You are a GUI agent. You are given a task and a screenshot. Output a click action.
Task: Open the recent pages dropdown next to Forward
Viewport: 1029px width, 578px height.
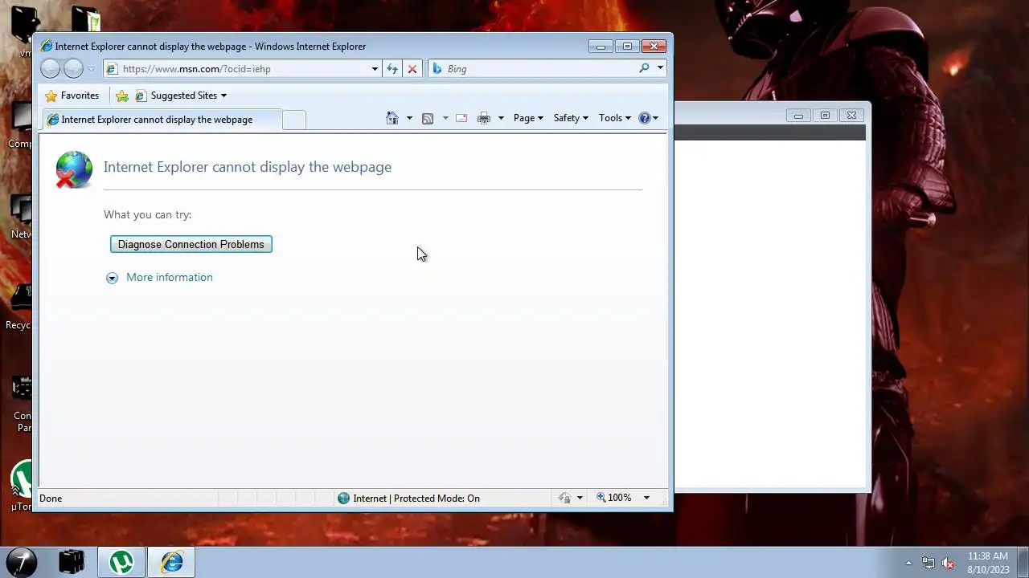coord(91,69)
